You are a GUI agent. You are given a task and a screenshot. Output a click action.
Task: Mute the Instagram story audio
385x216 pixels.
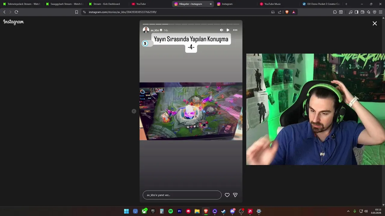[221, 30]
